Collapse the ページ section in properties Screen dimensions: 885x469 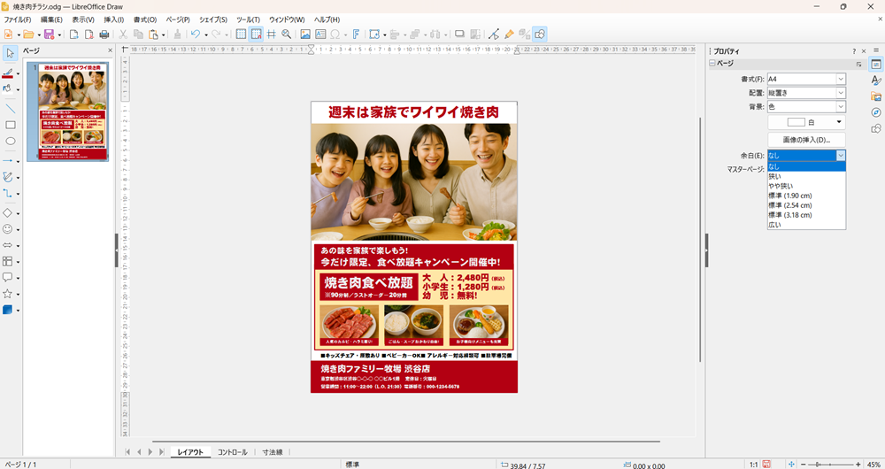coord(712,64)
